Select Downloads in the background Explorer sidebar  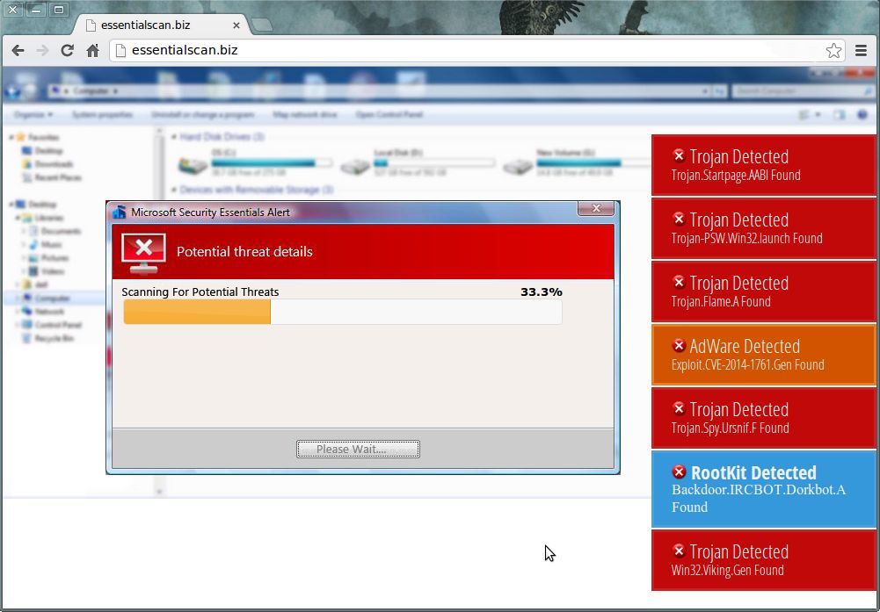click(47, 164)
